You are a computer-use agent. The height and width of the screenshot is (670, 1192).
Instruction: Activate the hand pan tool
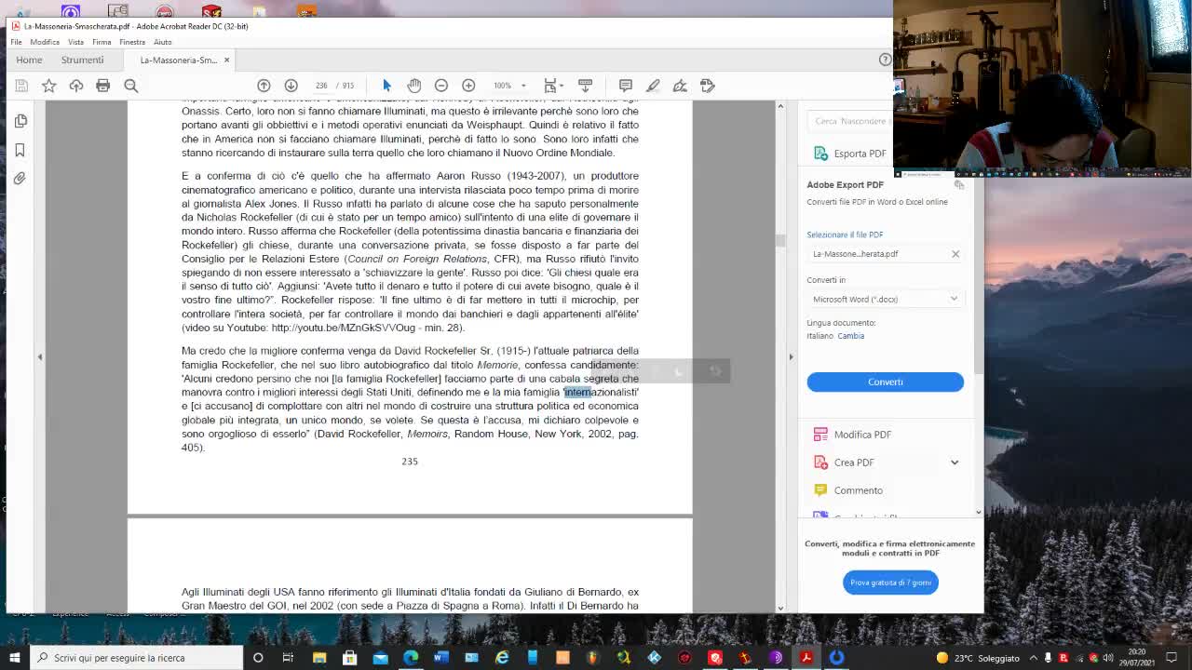click(x=414, y=86)
